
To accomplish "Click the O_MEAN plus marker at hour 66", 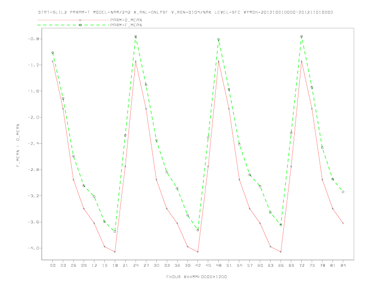I will pos(281,252).
